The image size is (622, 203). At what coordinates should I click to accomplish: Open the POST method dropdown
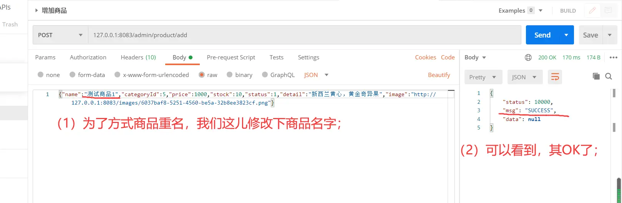point(60,35)
